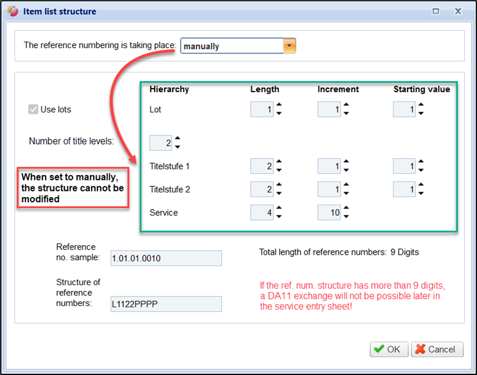Increase Titelstufe 2 increment
This screenshot has width=477, height=375.
tap(346, 185)
